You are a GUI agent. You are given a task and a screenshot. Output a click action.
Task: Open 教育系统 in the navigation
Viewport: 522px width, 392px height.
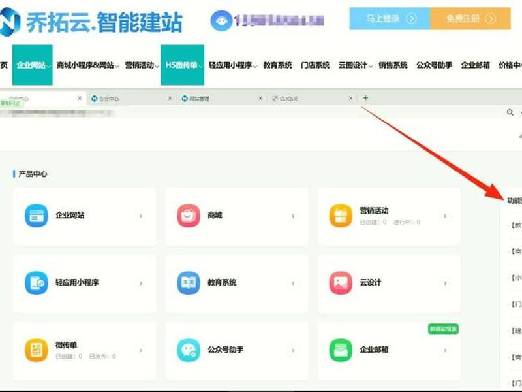[x=277, y=65]
